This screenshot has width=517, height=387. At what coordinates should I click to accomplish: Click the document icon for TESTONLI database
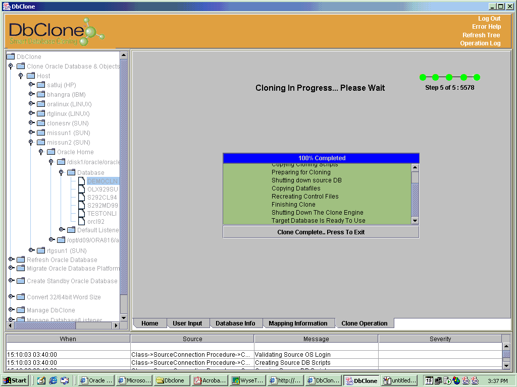pos(81,213)
